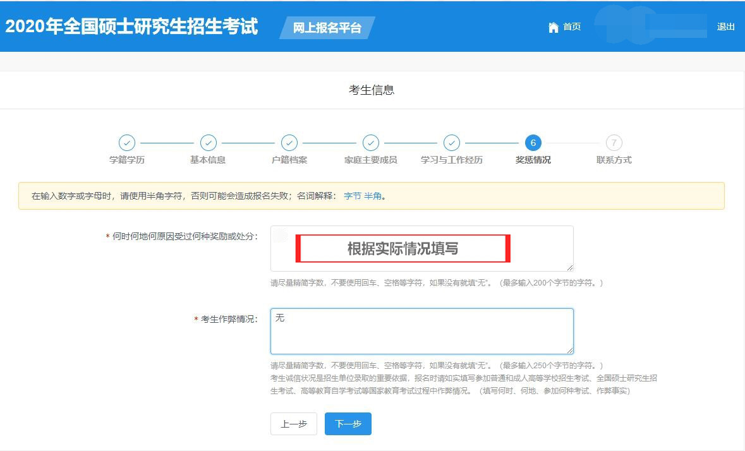Open the 半角 glossary link
Viewport: 745px width, 451px height.
[x=372, y=196]
